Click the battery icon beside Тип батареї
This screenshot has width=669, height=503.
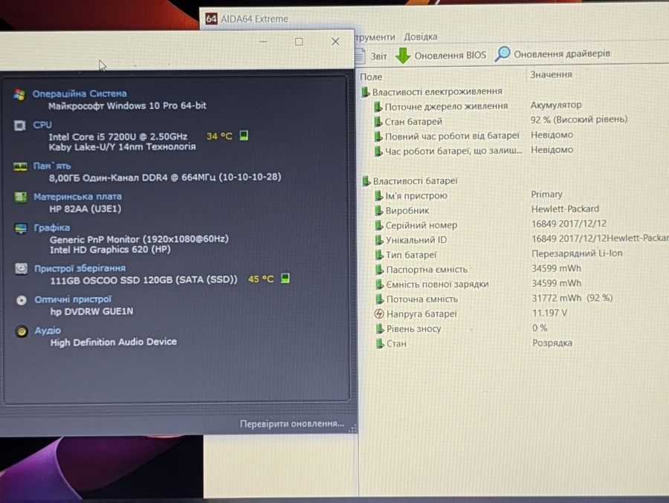tap(379, 255)
